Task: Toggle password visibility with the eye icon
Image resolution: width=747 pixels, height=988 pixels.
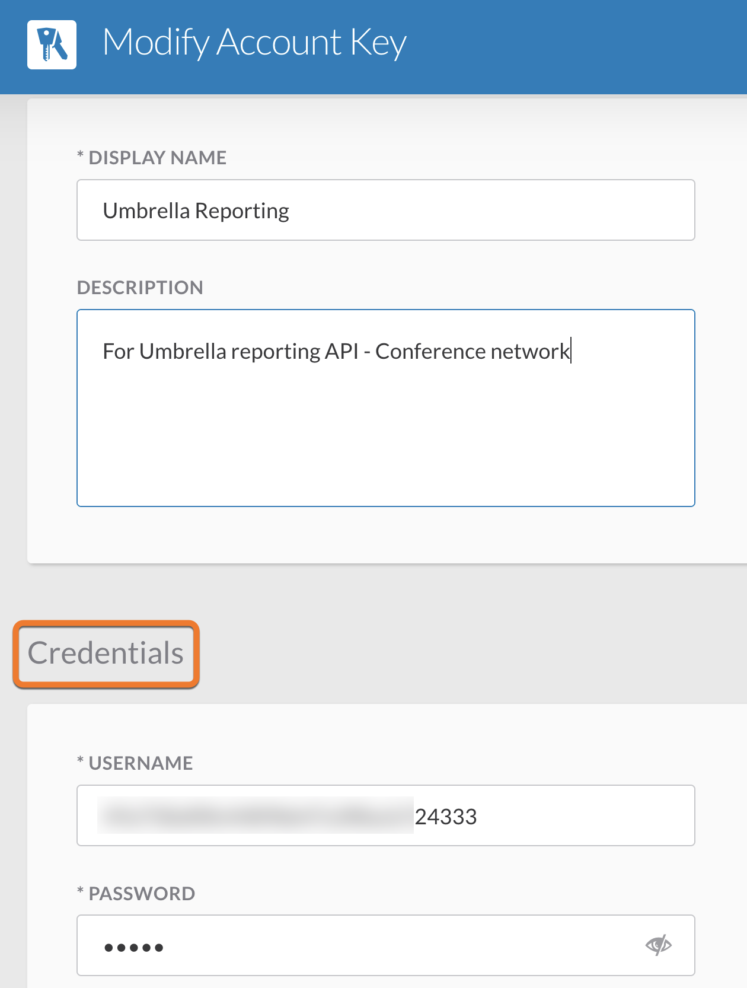Action: click(658, 945)
